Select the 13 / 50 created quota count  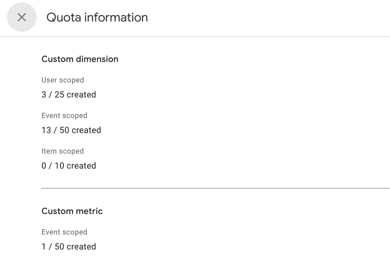tap(71, 130)
